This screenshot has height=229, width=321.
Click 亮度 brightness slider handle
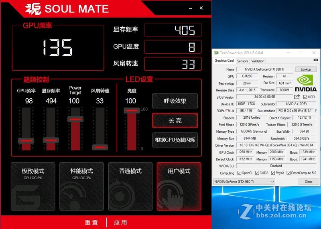pyautogui.click(x=132, y=111)
